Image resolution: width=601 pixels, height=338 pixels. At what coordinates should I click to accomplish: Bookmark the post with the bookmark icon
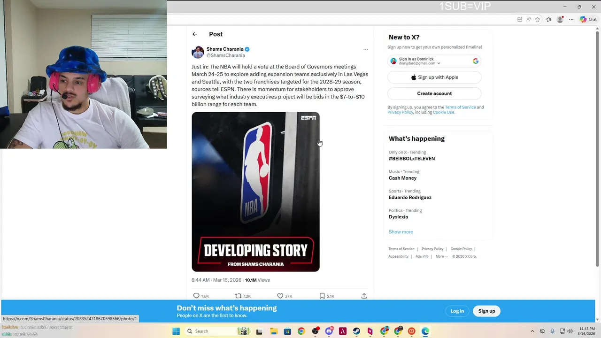[x=322, y=296]
